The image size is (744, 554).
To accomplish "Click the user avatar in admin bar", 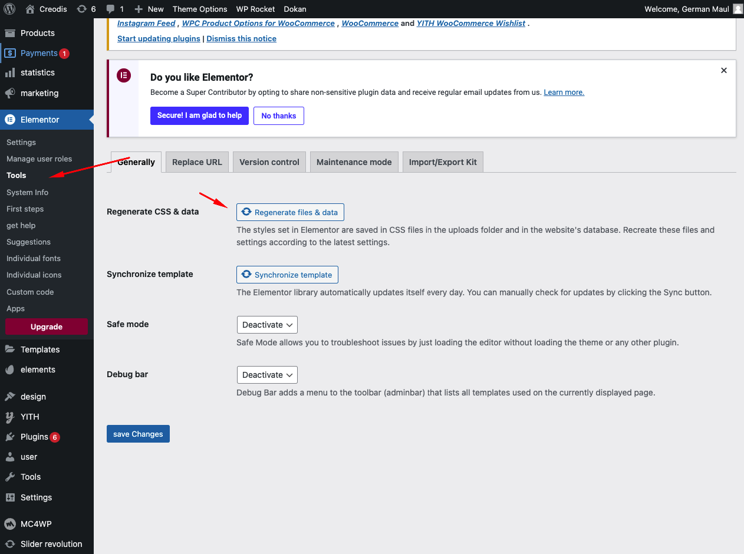I will [738, 9].
